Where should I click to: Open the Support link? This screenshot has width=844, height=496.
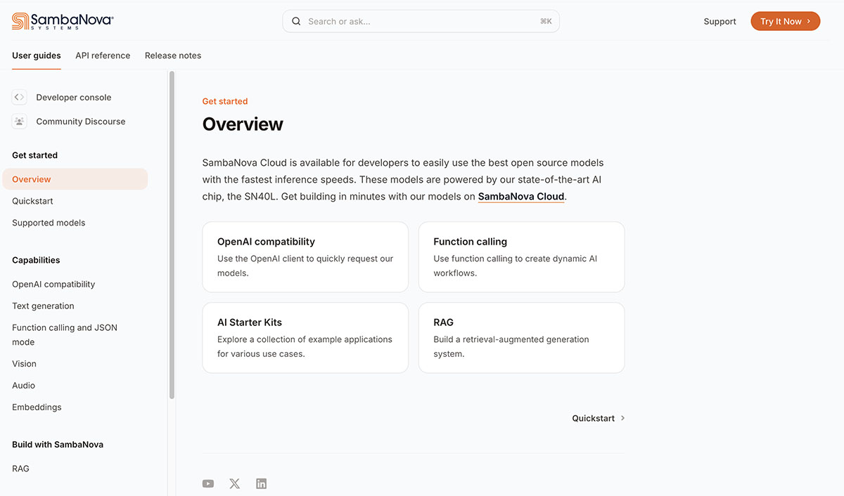pos(720,21)
